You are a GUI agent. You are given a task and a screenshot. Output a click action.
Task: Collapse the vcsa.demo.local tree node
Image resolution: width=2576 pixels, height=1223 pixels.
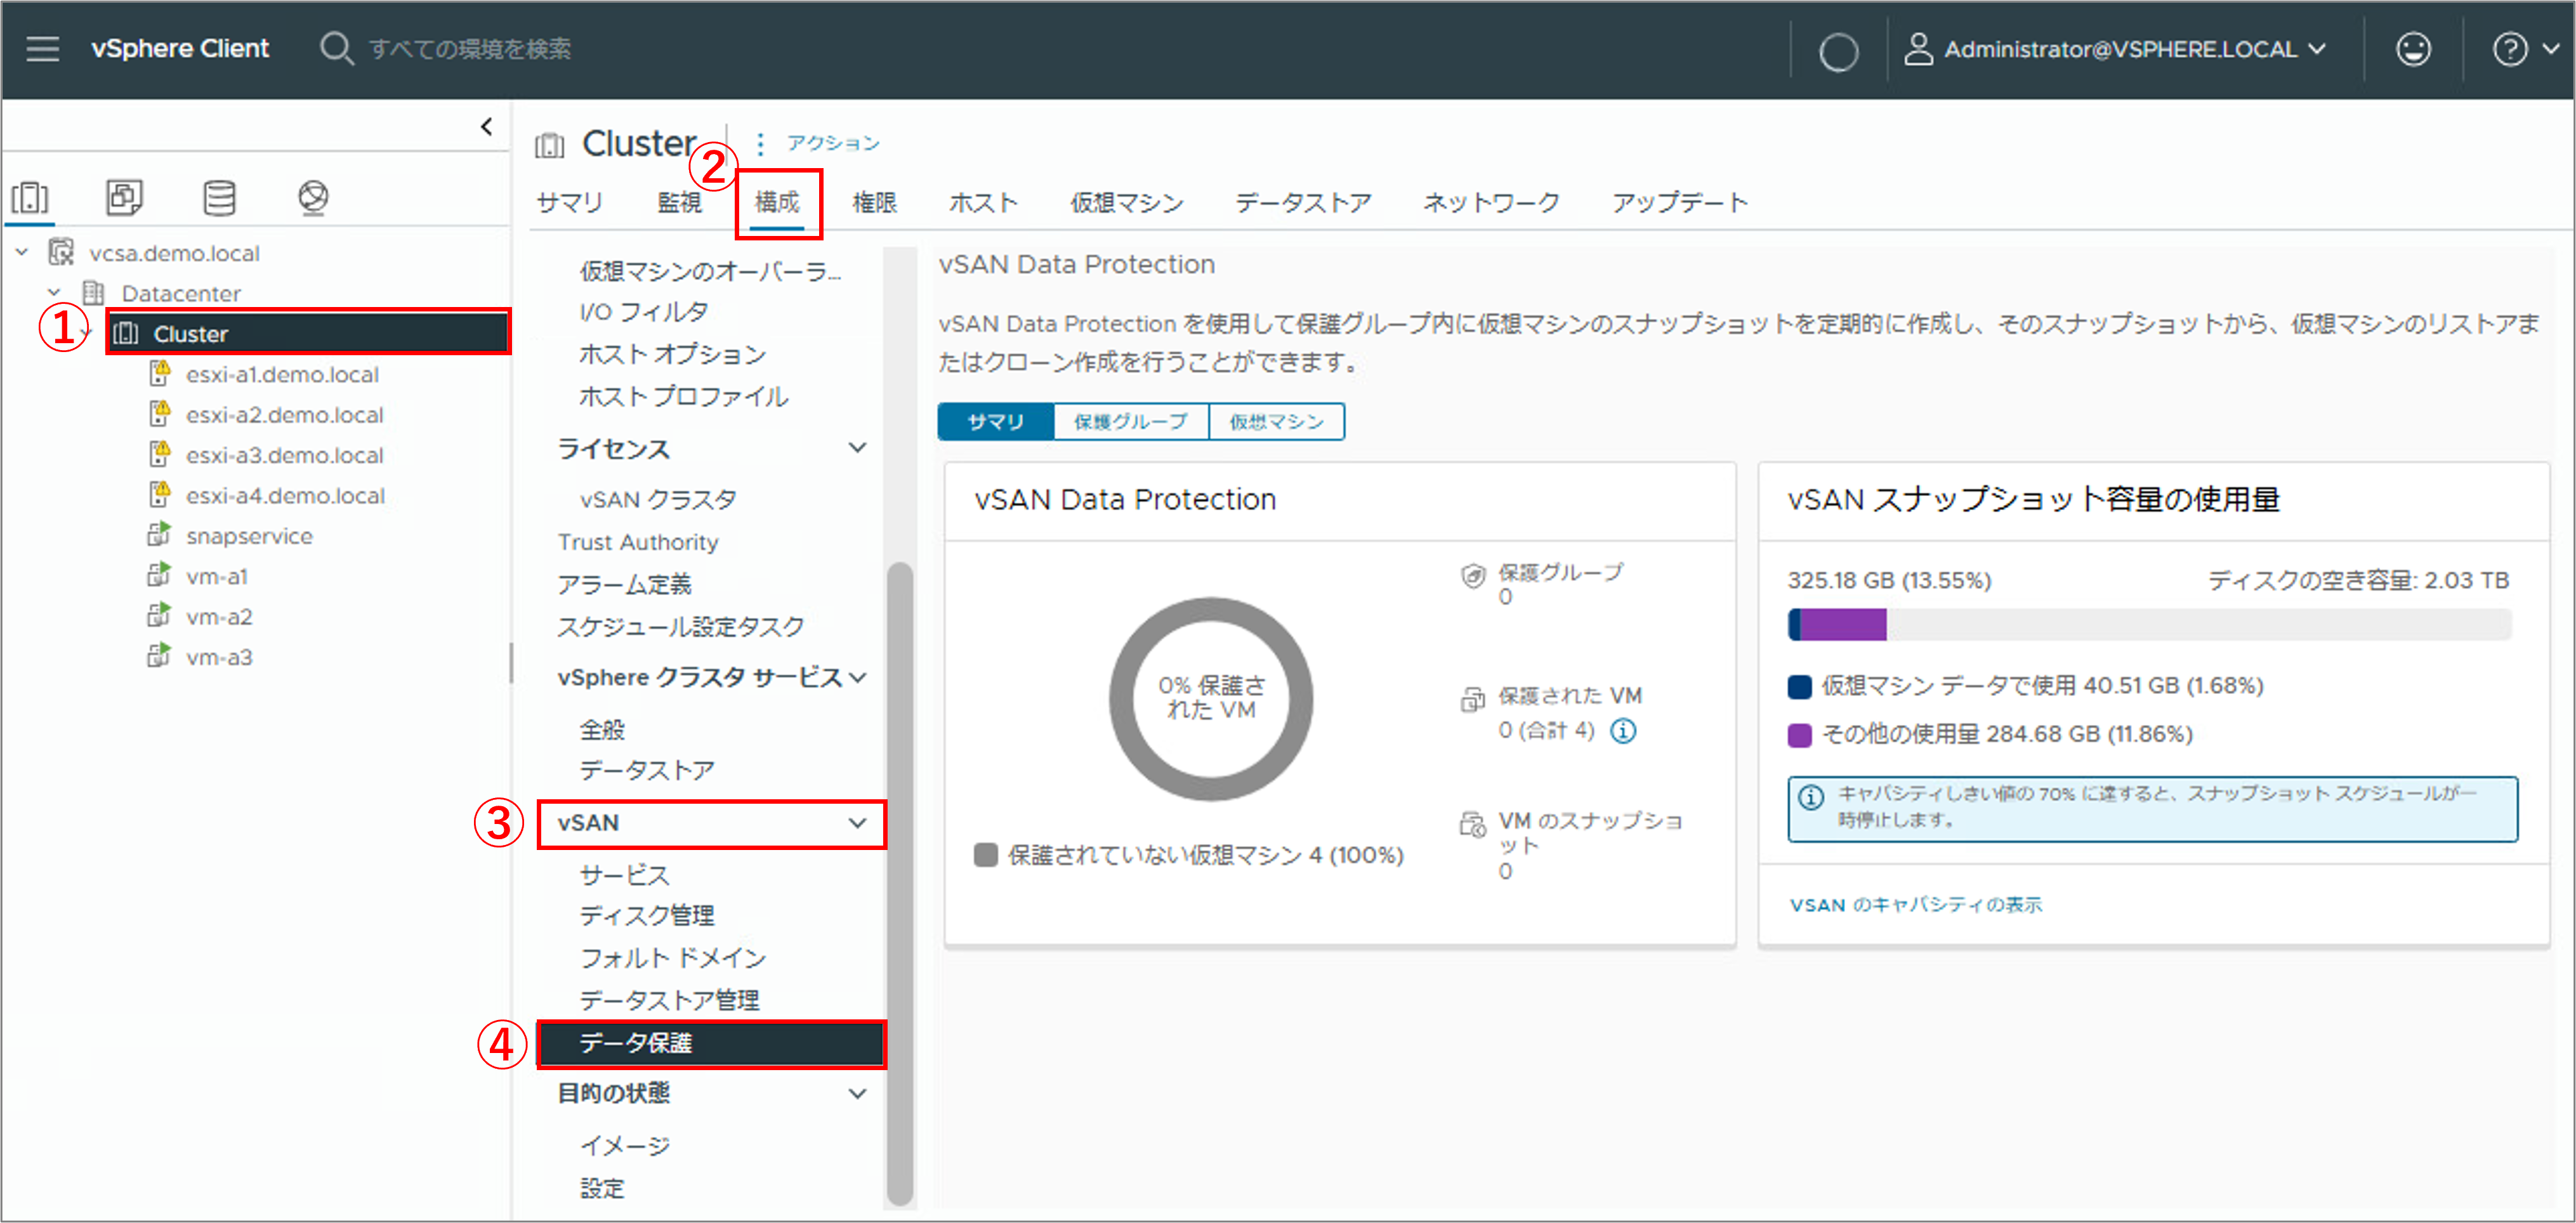21,252
